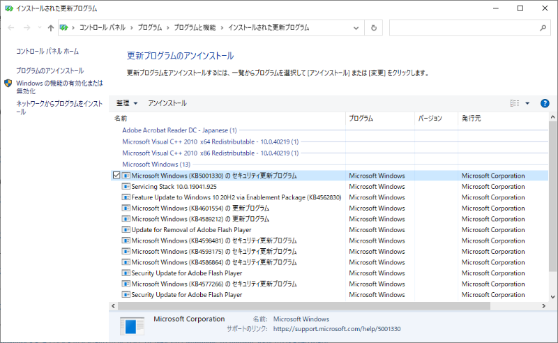The image size is (558, 343).
Task: Collapse Visual C++ 2010 x64 Redistributable group
Action: (x=211, y=142)
